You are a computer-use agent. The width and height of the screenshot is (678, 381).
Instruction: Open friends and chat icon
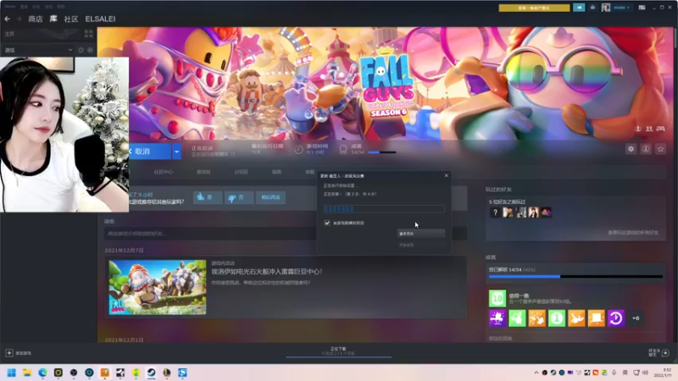point(665,353)
